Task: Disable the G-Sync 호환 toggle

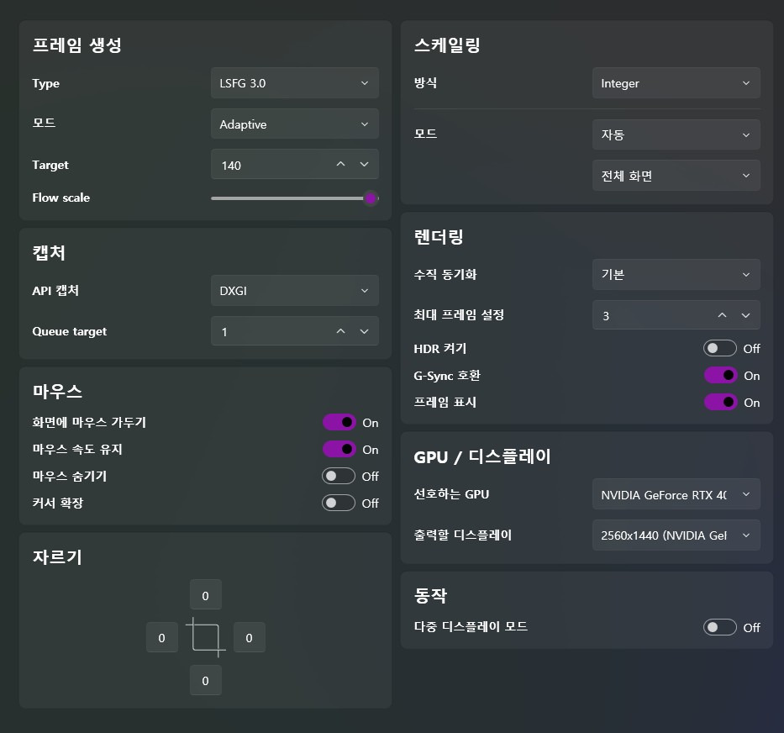Action: (x=719, y=375)
